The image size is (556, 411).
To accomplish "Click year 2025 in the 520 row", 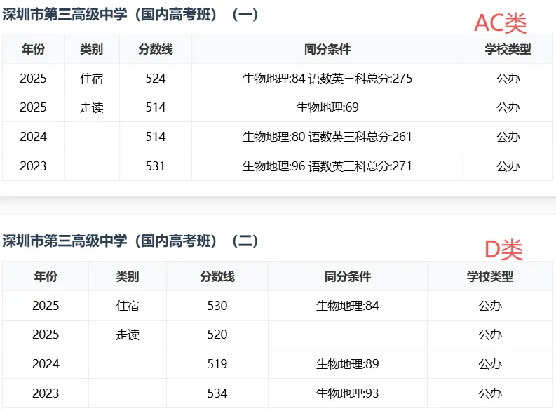I will pos(46,335).
